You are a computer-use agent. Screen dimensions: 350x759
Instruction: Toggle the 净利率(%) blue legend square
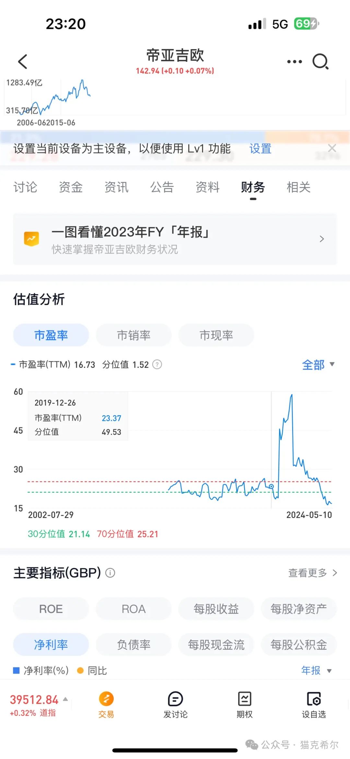(x=16, y=670)
